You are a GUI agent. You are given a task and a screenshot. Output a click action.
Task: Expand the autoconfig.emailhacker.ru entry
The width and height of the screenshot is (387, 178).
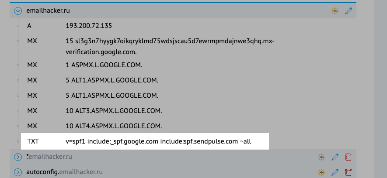coord(18,172)
